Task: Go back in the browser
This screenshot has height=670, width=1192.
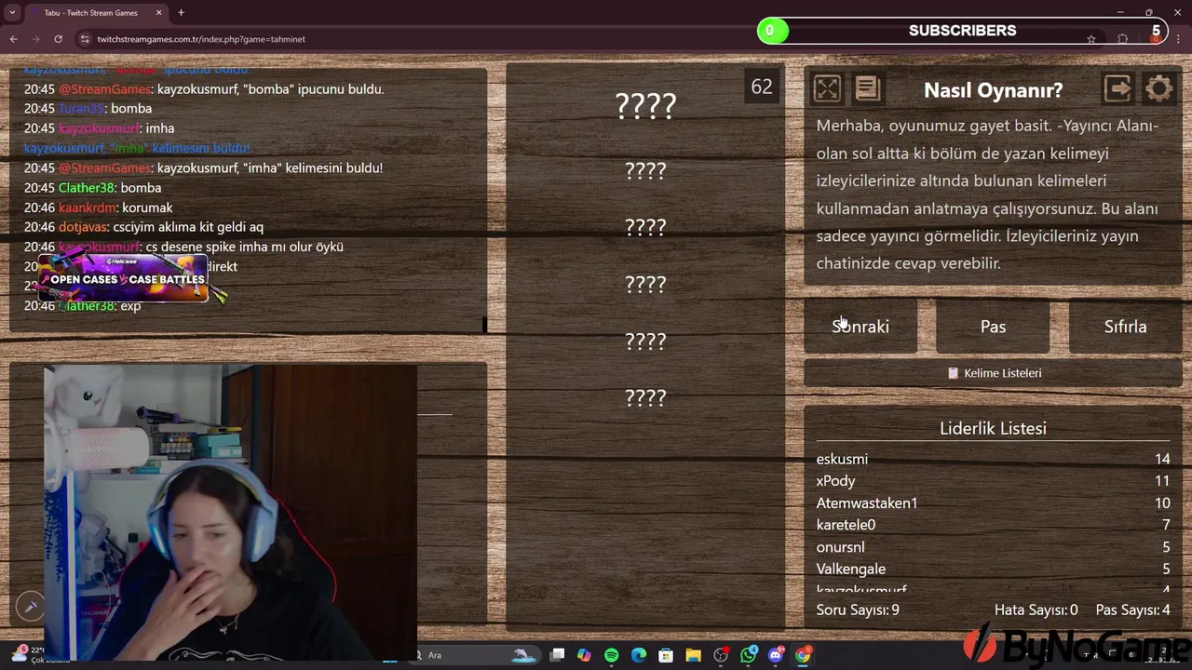Action: (x=13, y=39)
